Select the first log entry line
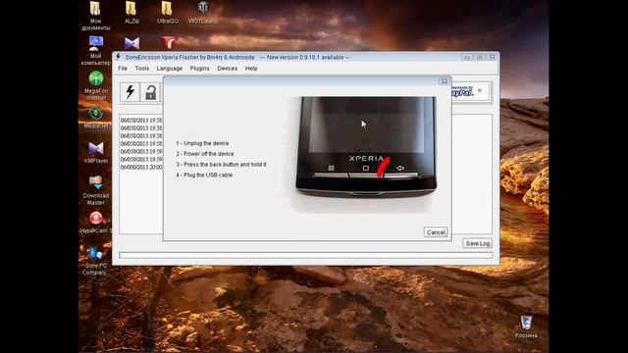The width and height of the screenshot is (628, 353). 141,120
